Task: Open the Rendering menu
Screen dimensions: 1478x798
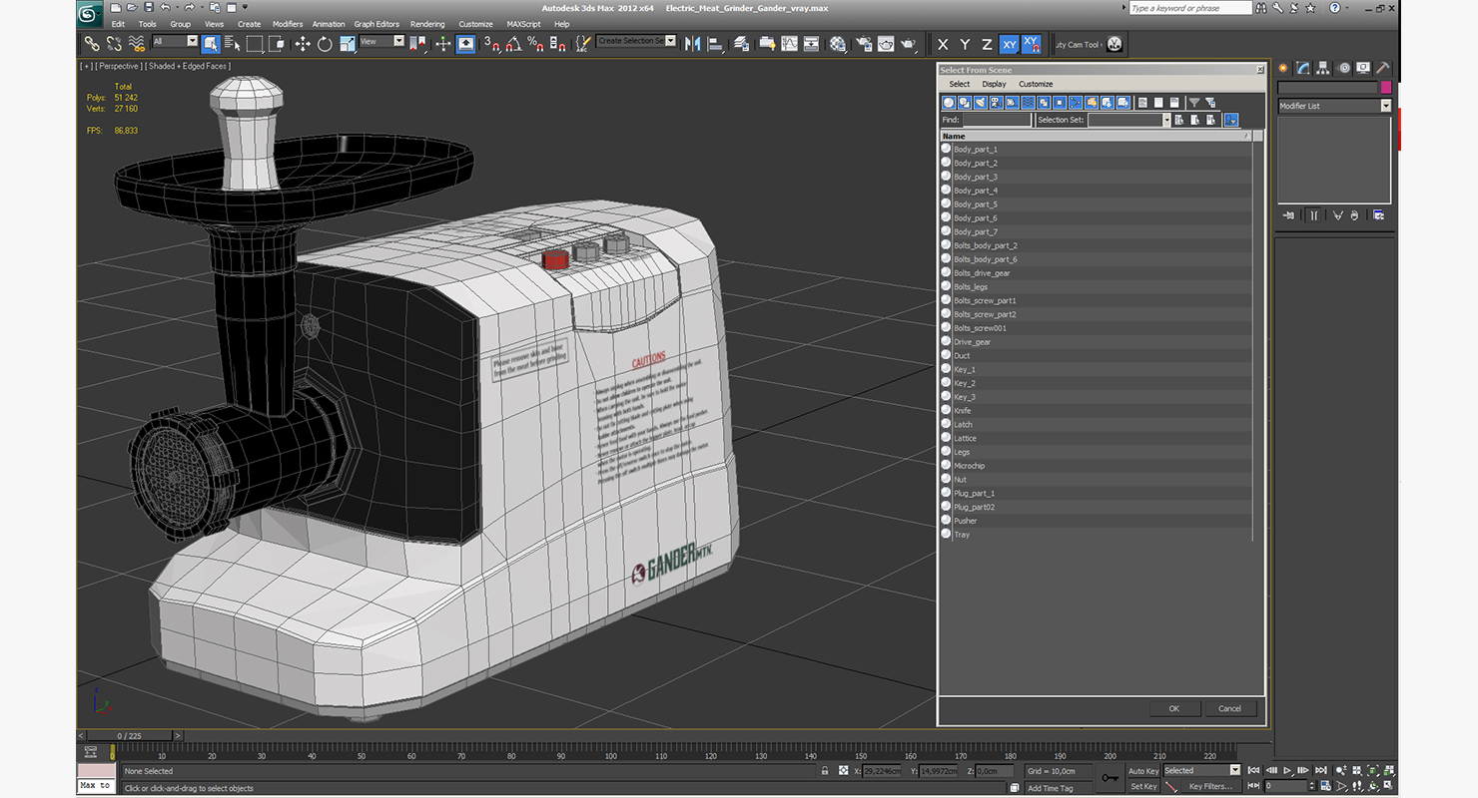Action: (x=427, y=24)
